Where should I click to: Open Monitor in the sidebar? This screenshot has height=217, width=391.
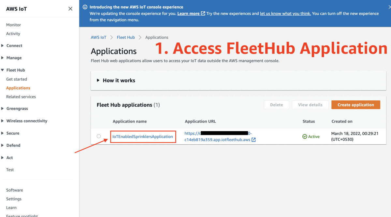point(13,25)
